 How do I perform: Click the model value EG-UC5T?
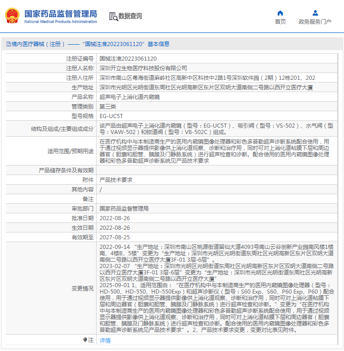point(111,116)
